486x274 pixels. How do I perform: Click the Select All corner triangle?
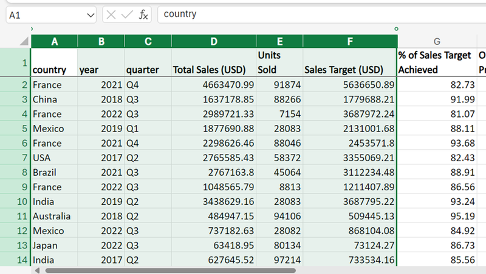tap(24, 41)
